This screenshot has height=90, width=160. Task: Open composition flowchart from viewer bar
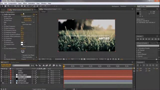(116, 59)
